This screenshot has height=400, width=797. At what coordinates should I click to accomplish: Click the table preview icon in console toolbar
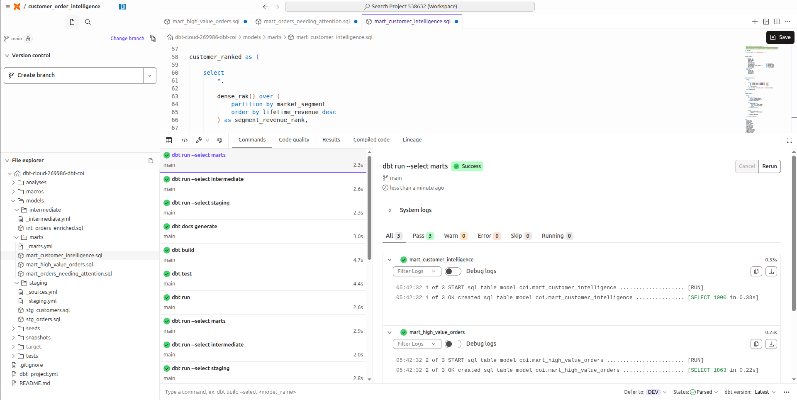[169, 140]
